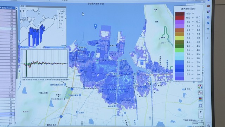Screen dimensions: 225x127
Task: Click the legend panel's bottom-right corner handle
Action: 201,80
